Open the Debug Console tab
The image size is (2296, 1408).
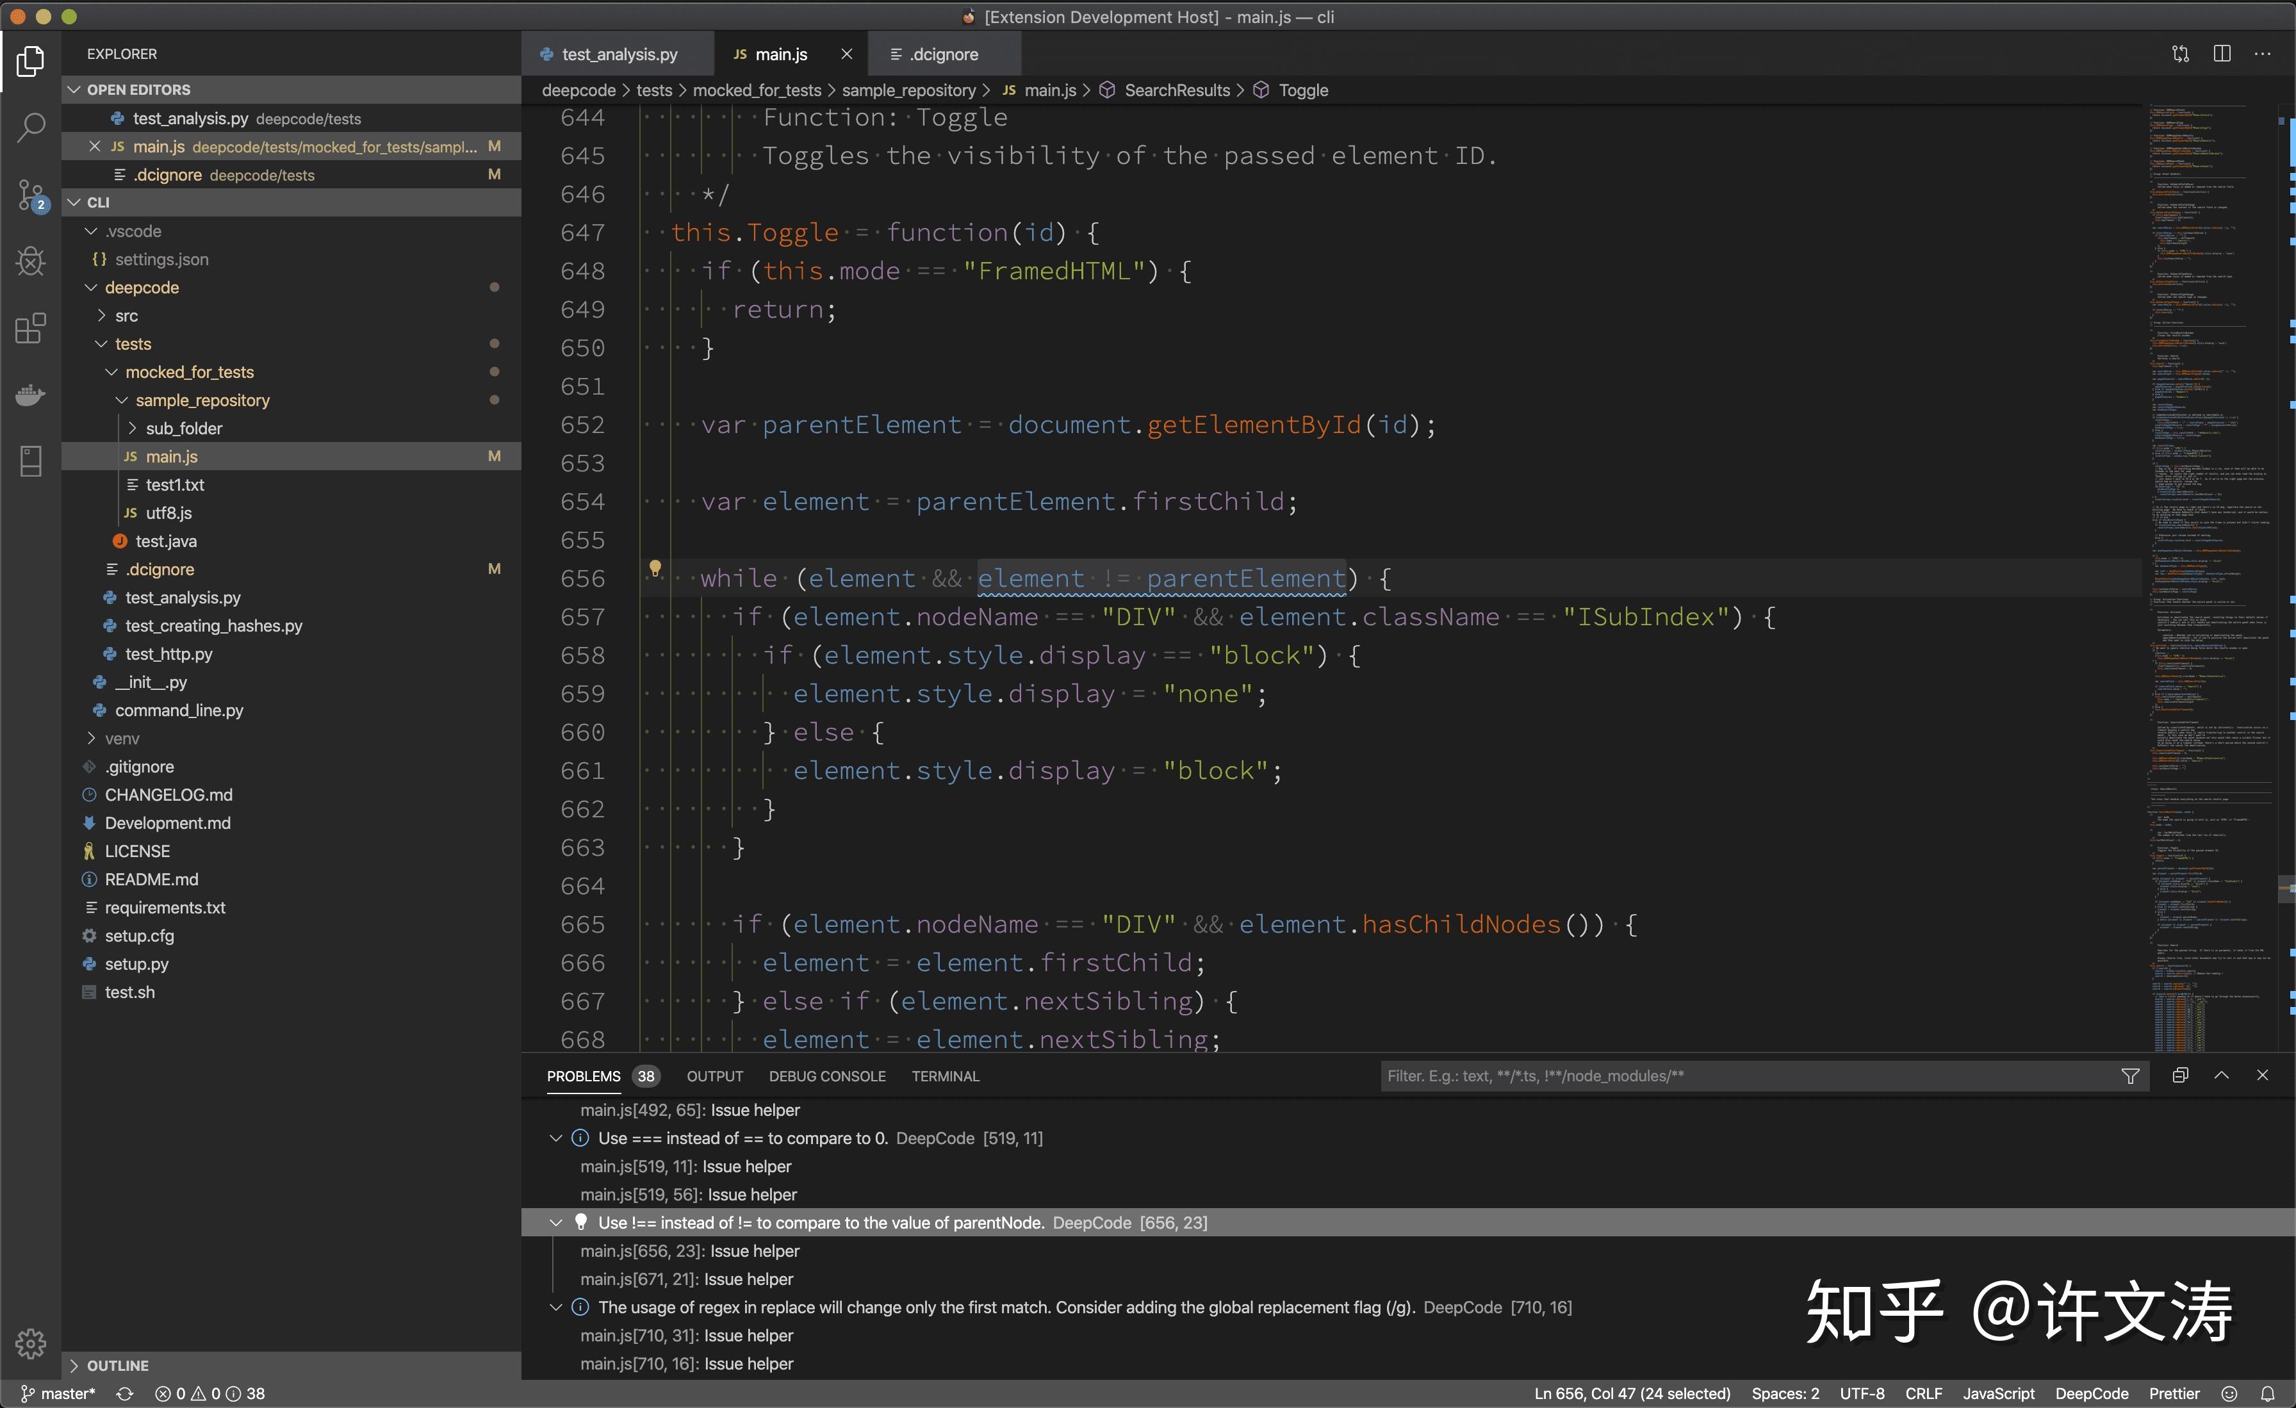828,1076
